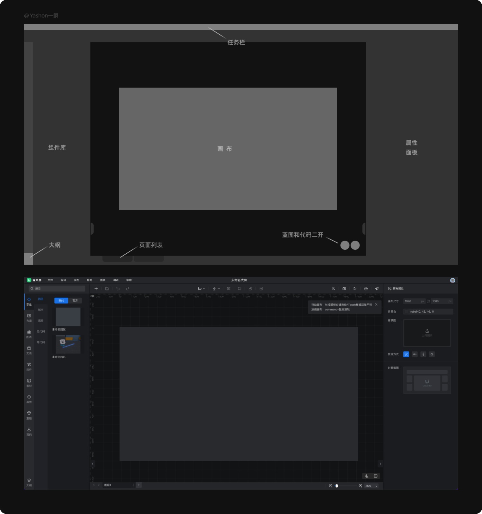This screenshot has width=482, height=514.
Task: Toggle the ruler eye visibility icon
Action: pyautogui.click(x=92, y=296)
